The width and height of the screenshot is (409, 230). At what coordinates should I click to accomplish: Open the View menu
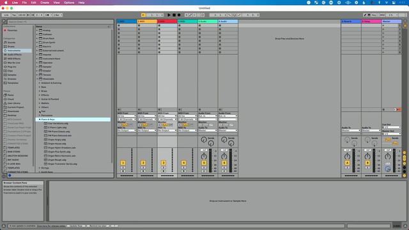(56, 3)
